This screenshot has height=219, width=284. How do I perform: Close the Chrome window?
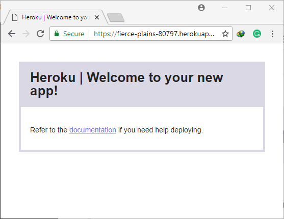click(x=272, y=8)
